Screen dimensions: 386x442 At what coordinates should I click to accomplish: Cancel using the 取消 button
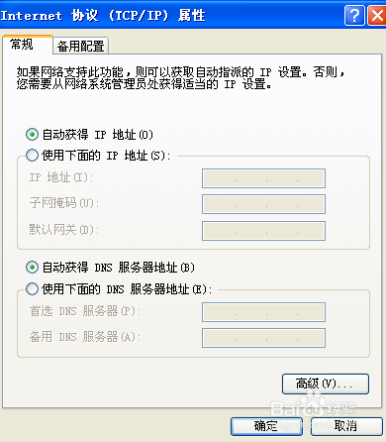[346, 426]
